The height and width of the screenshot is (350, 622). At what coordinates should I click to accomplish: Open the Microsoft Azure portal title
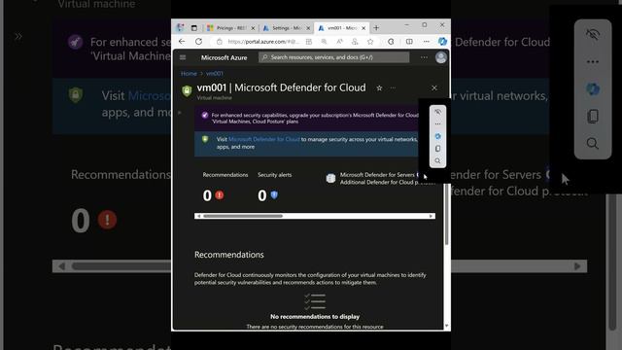pos(224,57)
